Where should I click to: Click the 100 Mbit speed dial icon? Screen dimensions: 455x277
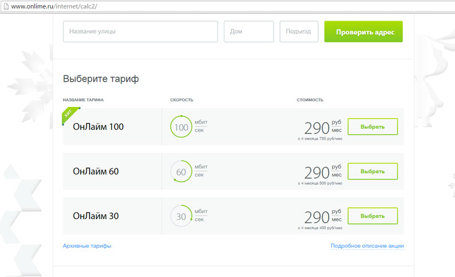tap(181, 127)
